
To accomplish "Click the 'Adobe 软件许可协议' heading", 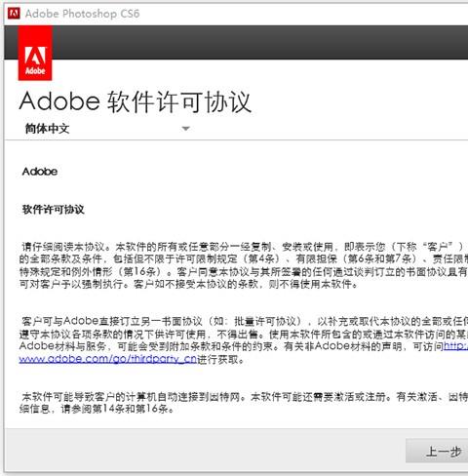I will (x=136, y=101).
